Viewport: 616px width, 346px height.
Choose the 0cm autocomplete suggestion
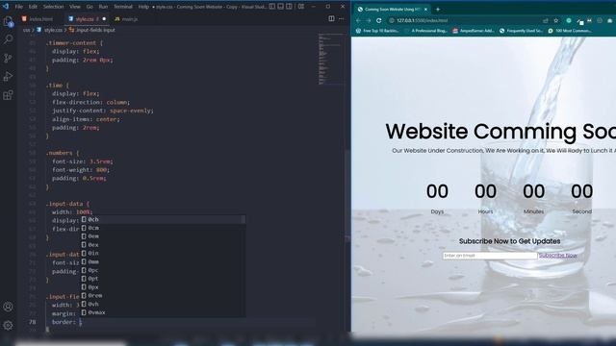(163, 228)
